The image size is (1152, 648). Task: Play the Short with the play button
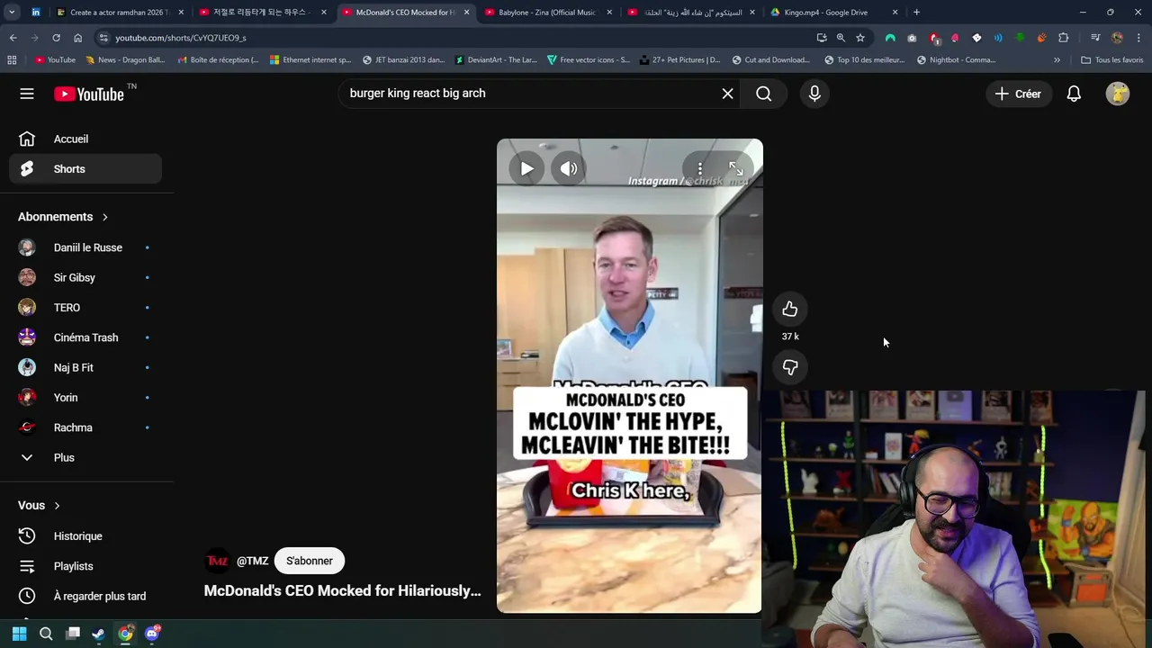click(x=526, y=168)
